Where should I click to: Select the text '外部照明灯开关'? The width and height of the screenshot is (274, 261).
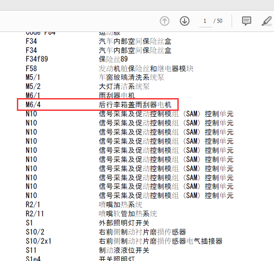[124, 223]
